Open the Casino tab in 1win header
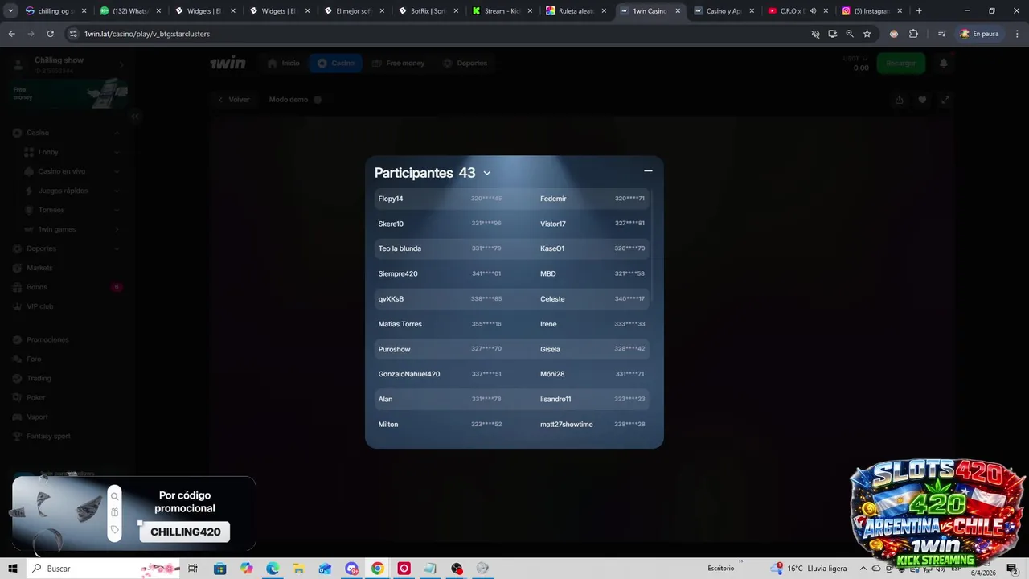 point(336,63)
